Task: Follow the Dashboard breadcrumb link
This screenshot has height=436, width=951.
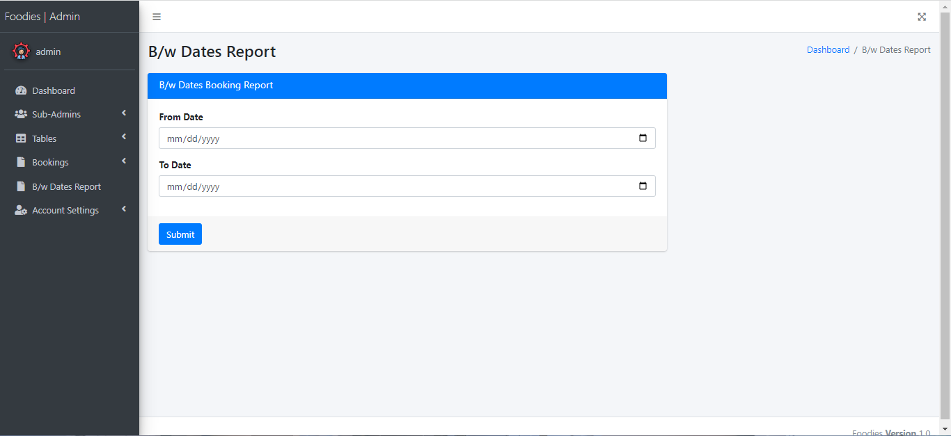Action: click(828, 50)
